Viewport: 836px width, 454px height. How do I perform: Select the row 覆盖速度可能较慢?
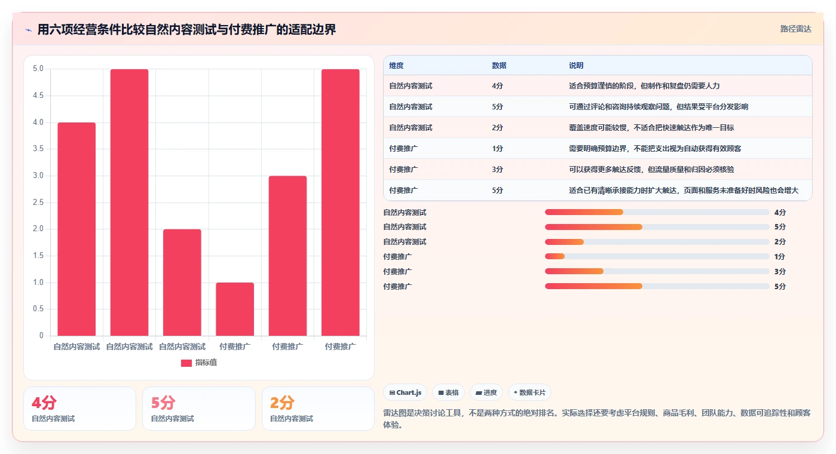tap(598, 128)
